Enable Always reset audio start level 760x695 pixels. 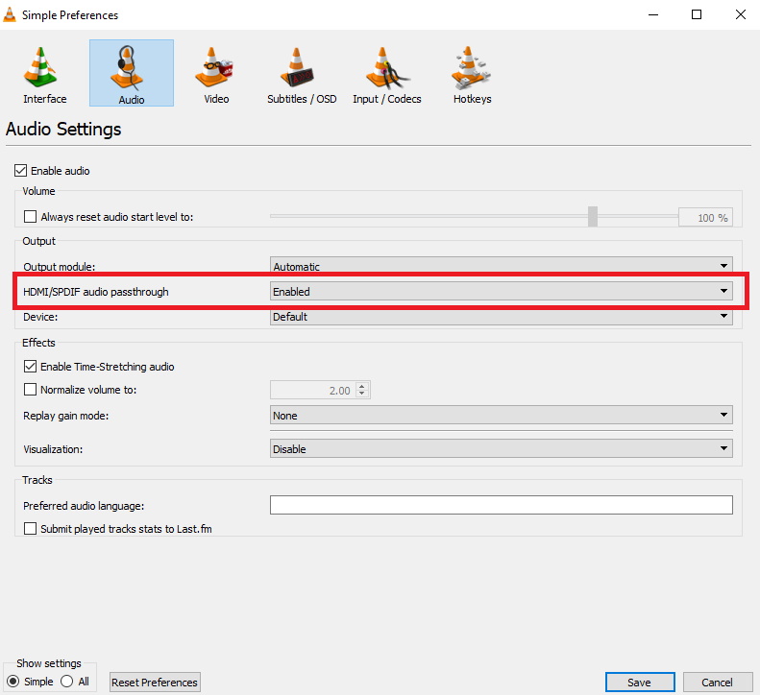tap(31, 217)
